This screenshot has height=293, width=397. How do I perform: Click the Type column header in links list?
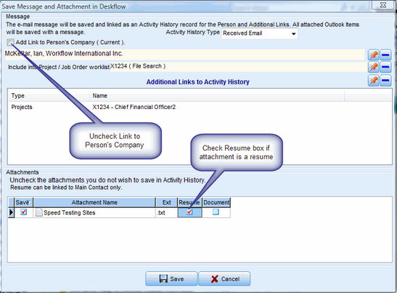(x=49, y=96)
